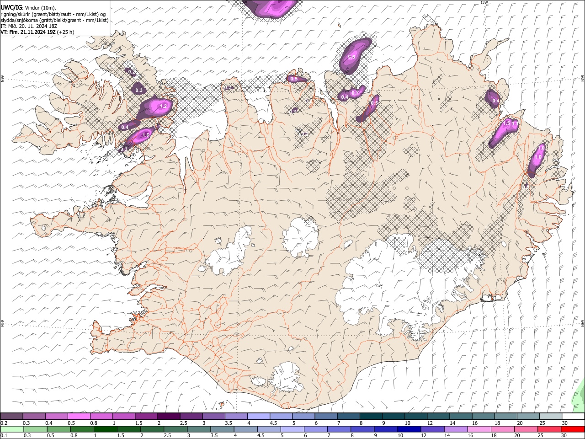585x439 pixels.
Task: Pick darkest purple 2 swatch, upper legend row
Action: 168,416
